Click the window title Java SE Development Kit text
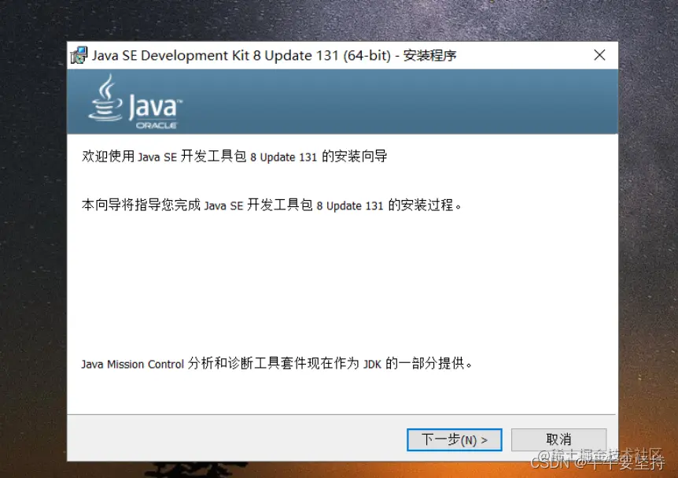The image size is (678, 478). pyautogui.click(x=275, y=55)
